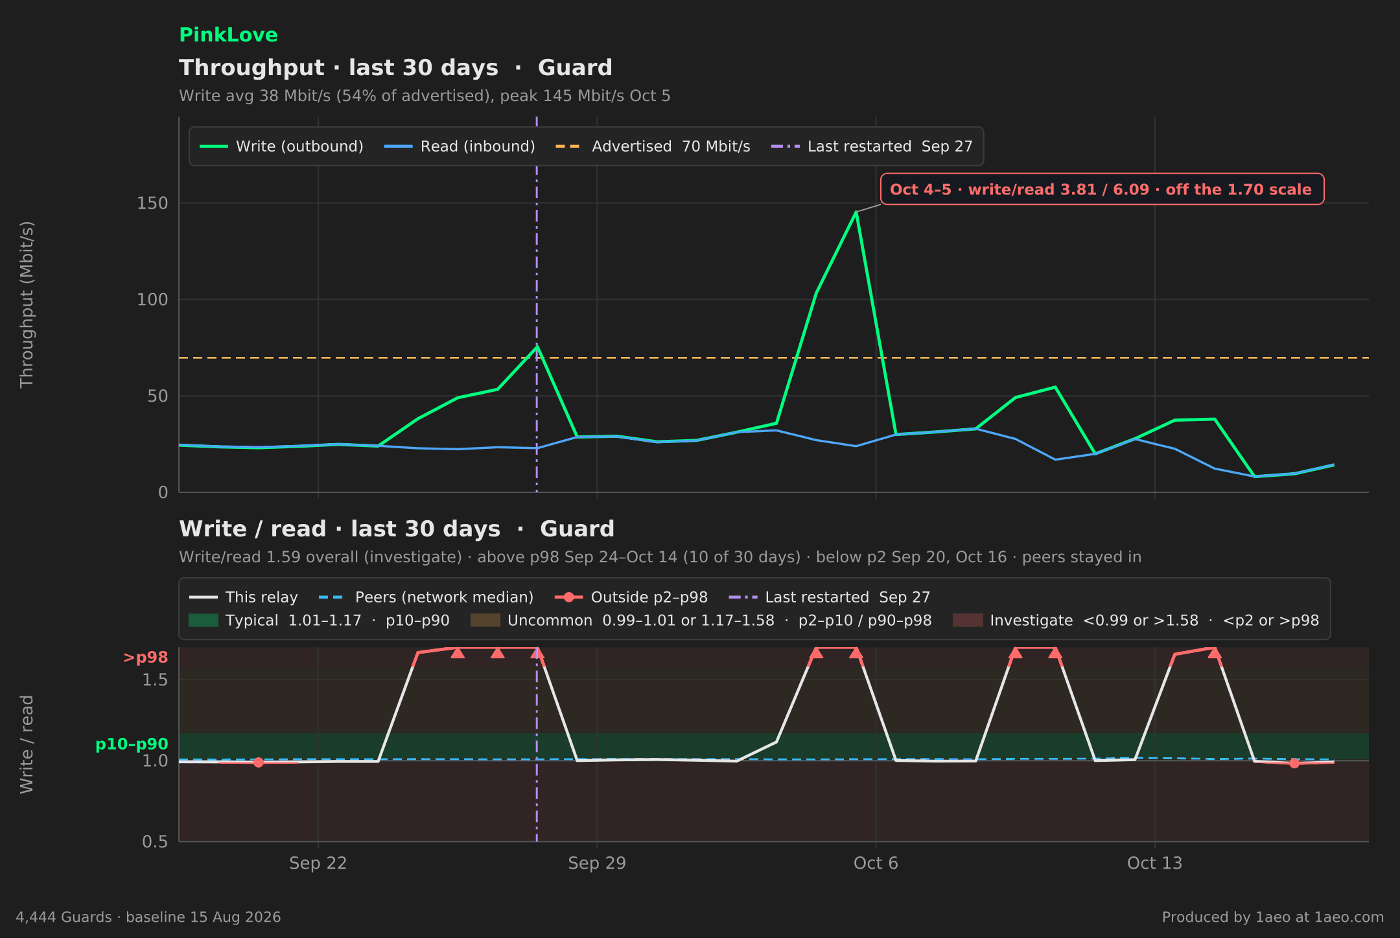Screen dimensions: 1400x938
Task: Click the write peak point at Oct 5
Action: [x=856, y=212]
